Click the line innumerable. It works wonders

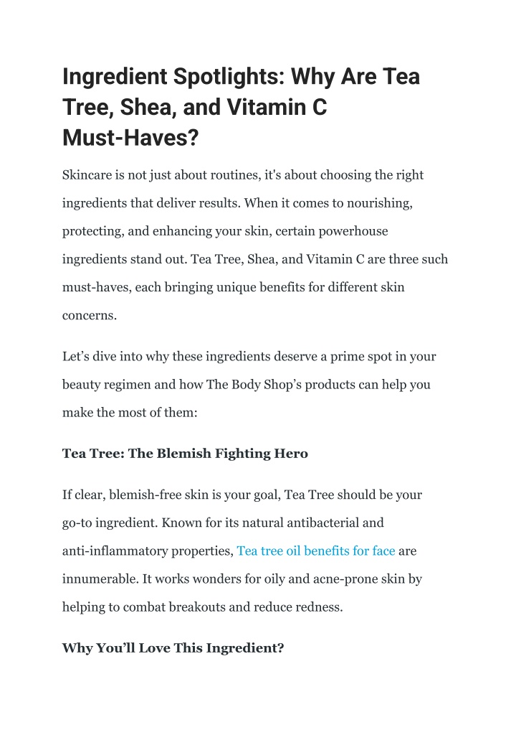tap(242, 579)
